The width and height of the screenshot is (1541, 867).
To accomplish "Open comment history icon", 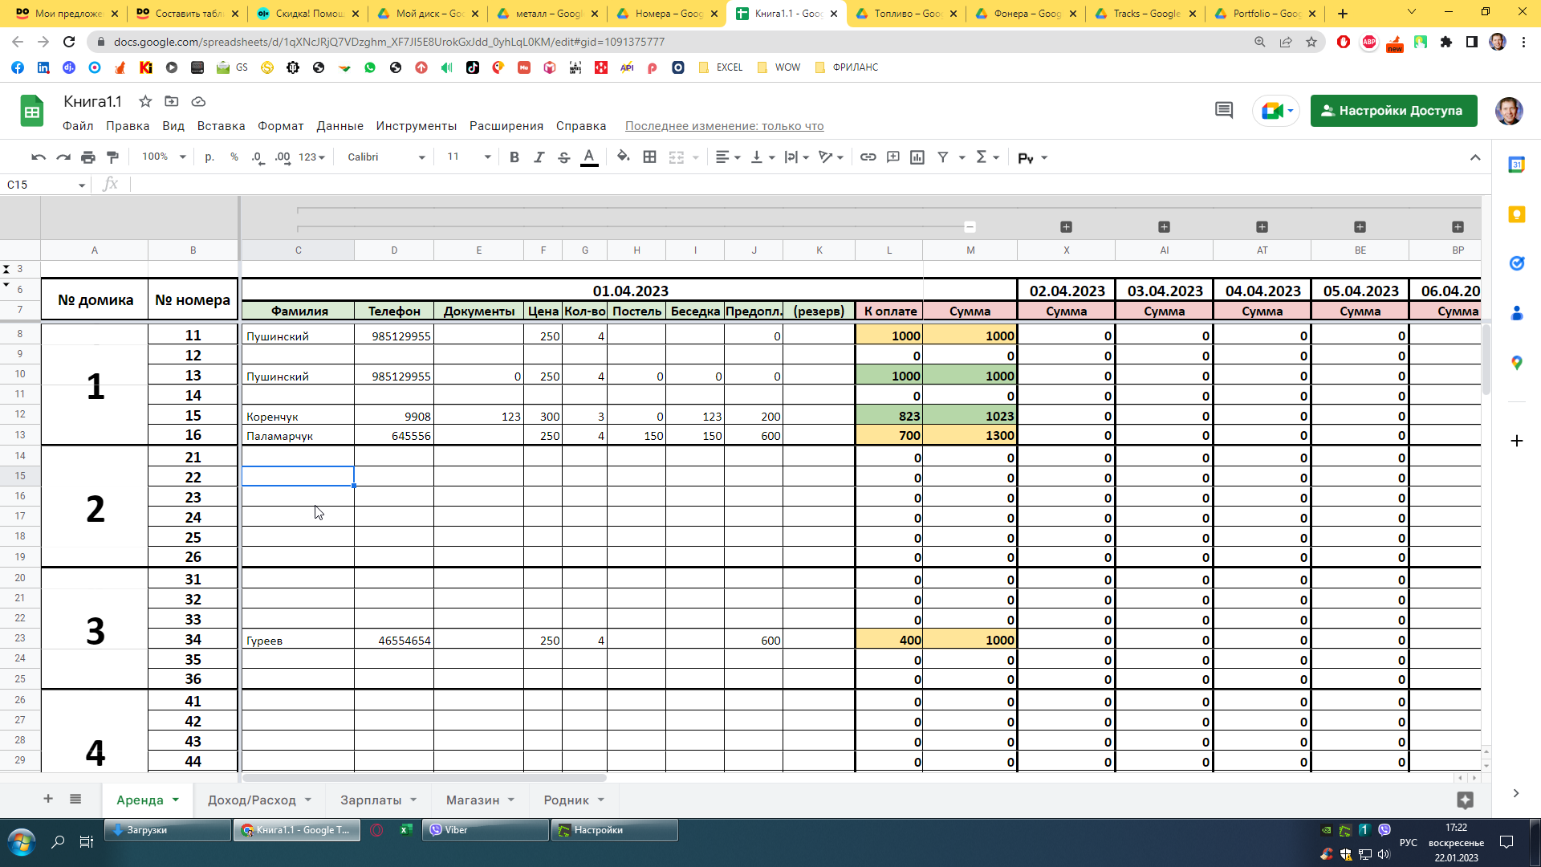I will point(1224,111).
